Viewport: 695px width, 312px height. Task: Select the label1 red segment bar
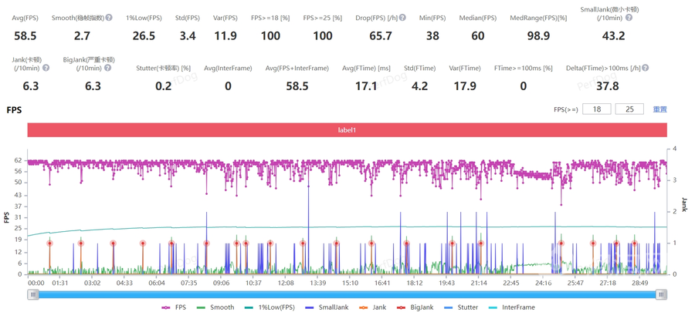pos(347,130)
